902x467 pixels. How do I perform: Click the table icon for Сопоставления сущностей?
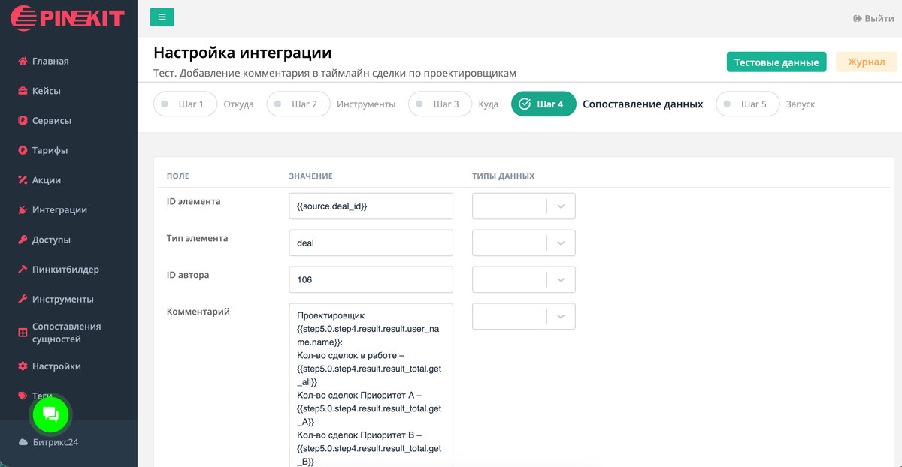pos(23,333)
